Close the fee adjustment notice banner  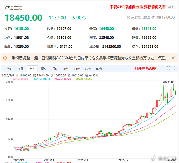173,58
